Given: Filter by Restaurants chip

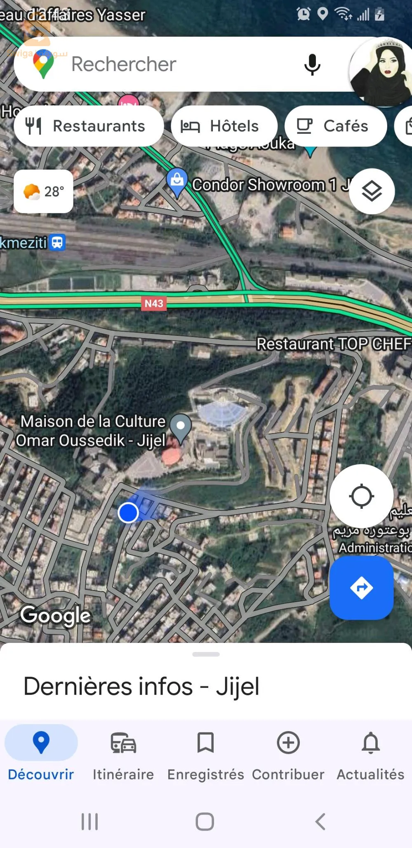Looking at the screenshot, I should 89,126.
